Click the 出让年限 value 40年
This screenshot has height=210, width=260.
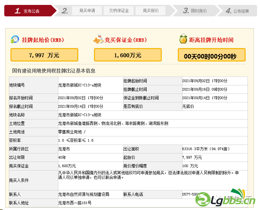62,157
